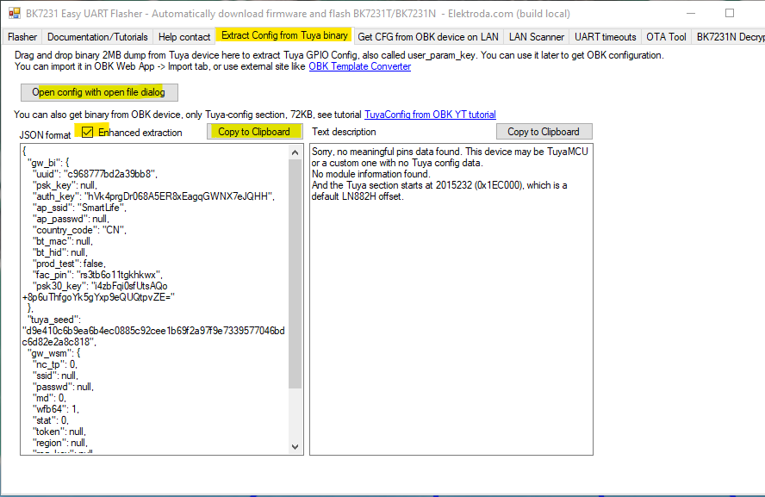Image resolution: width=765 pixels, height=497 pixels.
Task: Click the "uuid" line in JSON output
Action: tap(95, 174)
